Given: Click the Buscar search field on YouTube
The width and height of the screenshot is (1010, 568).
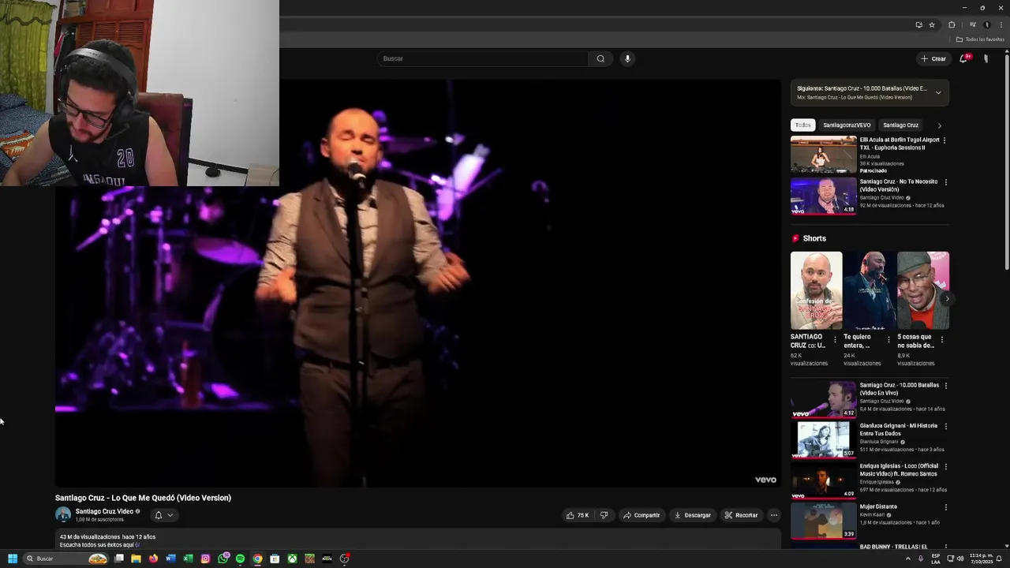Looking at the screenshot, I should (x=483, y=58).
